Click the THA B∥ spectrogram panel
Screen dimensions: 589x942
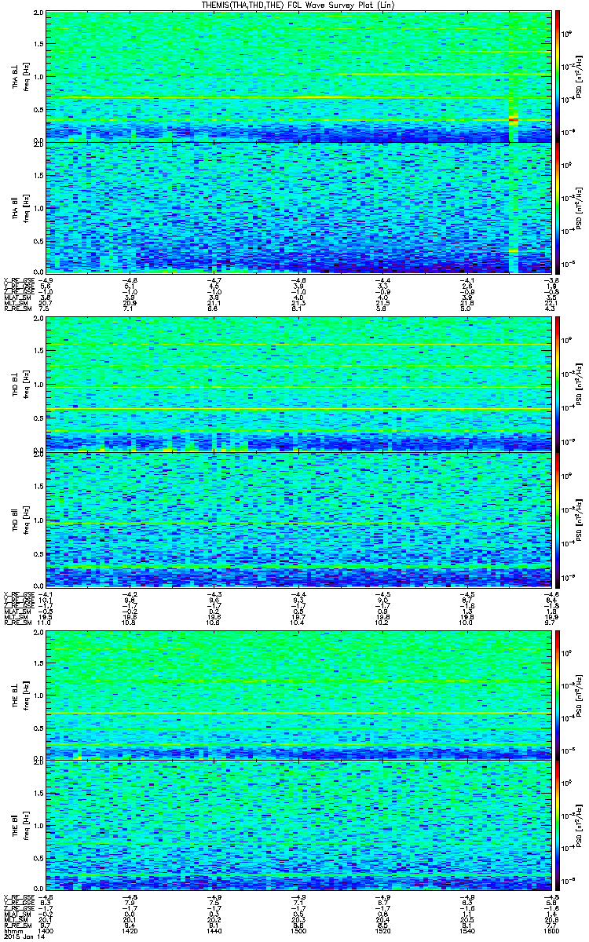coord(299,207)
